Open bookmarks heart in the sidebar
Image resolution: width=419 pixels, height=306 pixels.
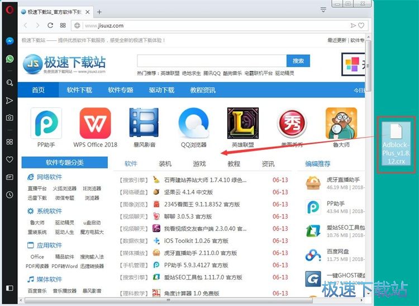[9, 159]
